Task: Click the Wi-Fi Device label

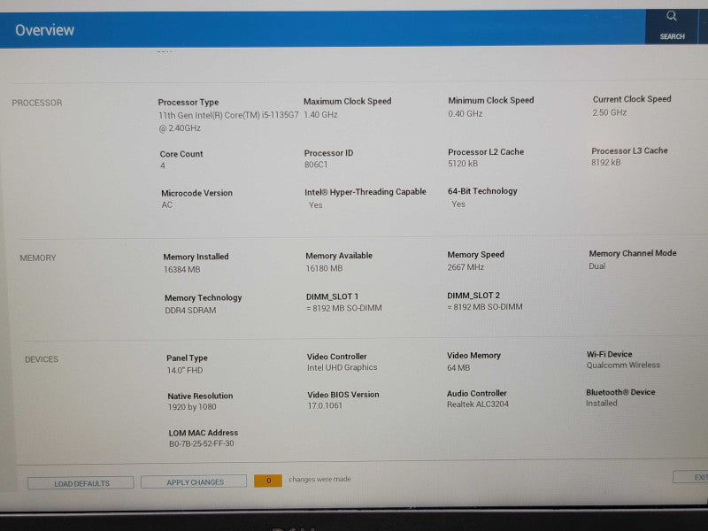Action: pyautogui.click(x=609, y=355)
